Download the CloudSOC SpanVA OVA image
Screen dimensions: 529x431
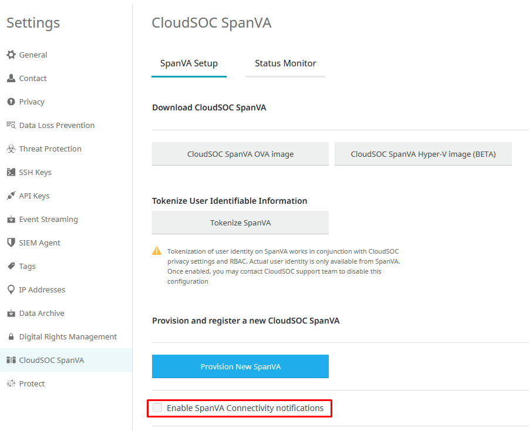click(x=240, y=154)
